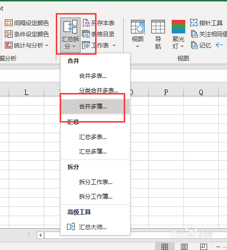Screen dimensions: 227x250
Task: Select 分类合并多表... menu item
Action: 96,91
